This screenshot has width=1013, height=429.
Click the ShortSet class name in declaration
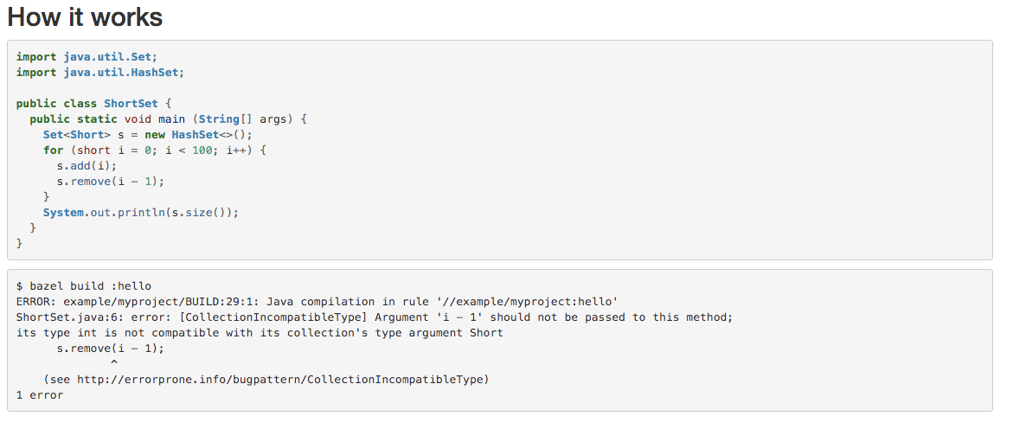(131, 103)
